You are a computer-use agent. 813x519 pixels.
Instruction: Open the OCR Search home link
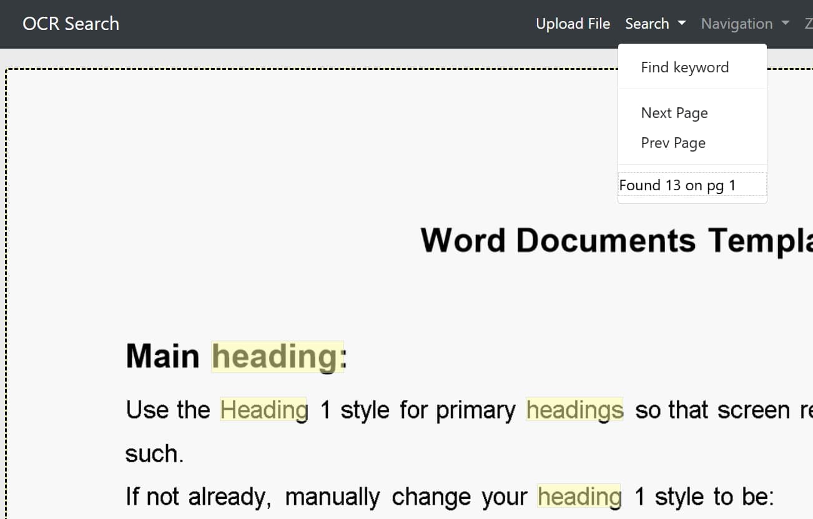71,23
